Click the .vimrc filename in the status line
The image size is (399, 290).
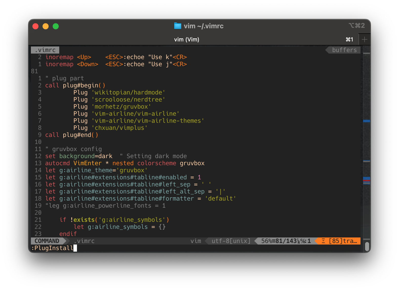[84, 241]
